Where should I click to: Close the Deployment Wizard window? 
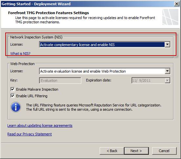coord(177,4)
